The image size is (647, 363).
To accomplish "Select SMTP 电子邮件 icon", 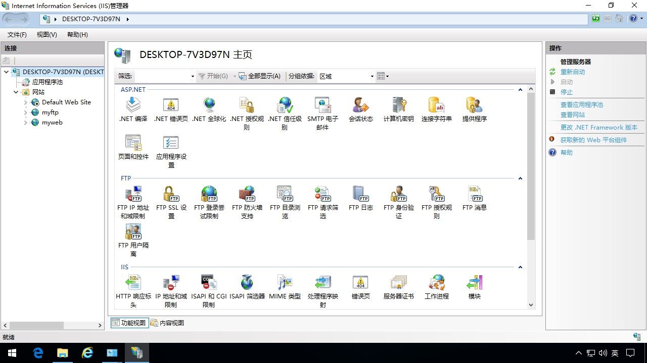I will point(322,113).
